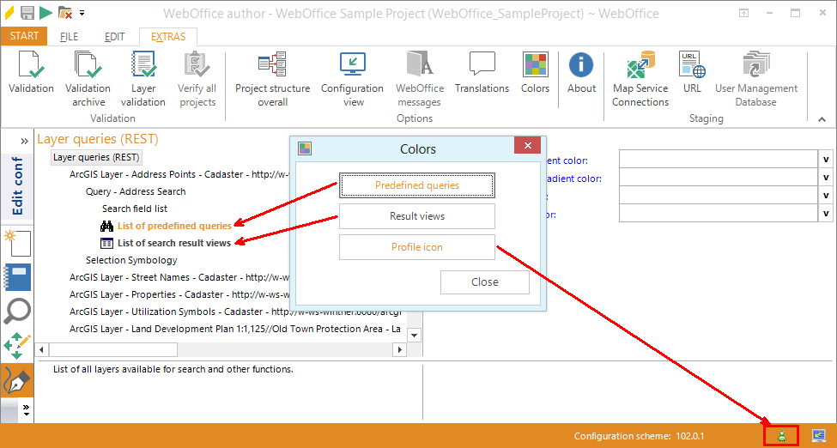Viewport: 837px width, 448px height.
Task: Click Predefined queries button in Colors dialog
Action: 417,185
